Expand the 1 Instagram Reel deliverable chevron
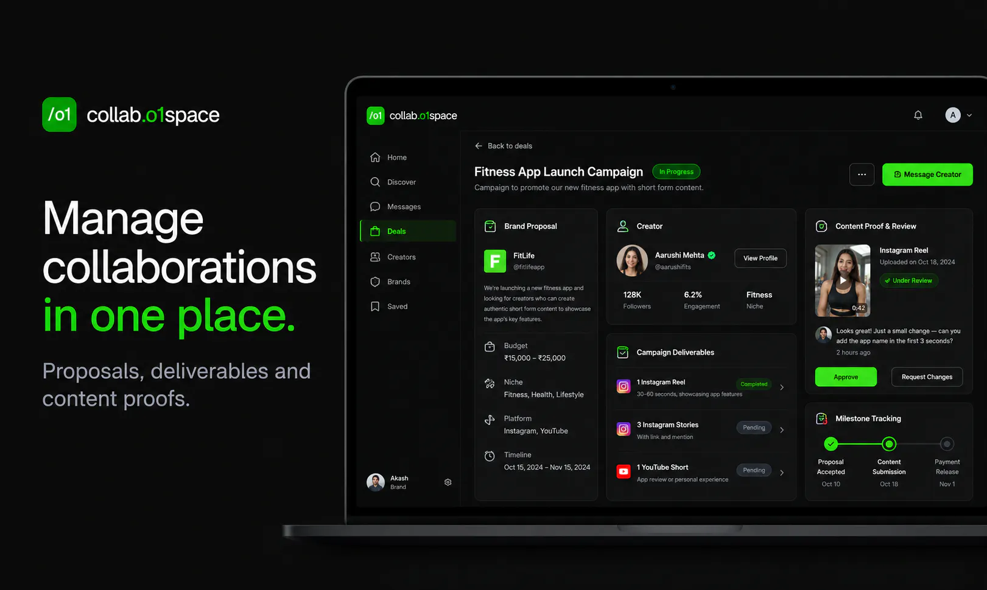 point(782,387)
